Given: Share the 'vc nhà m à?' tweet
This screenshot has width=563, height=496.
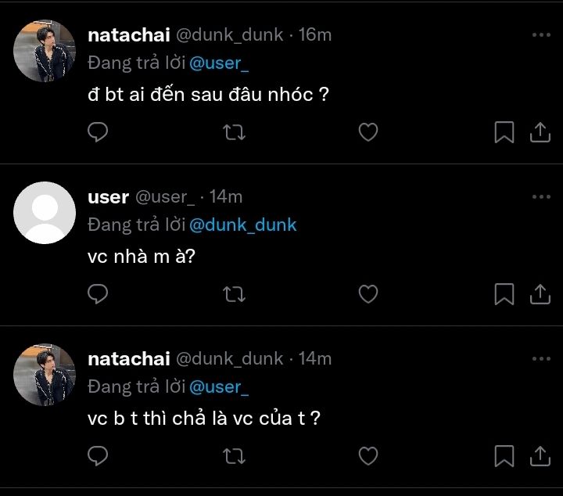Looking at the screenshot, I should (540, 293).
